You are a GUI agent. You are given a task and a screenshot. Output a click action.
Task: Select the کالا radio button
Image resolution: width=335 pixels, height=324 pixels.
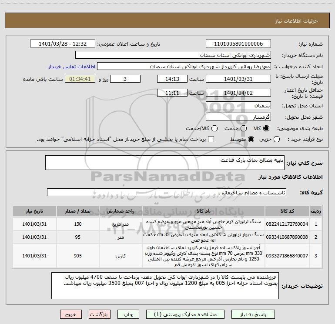266,128
